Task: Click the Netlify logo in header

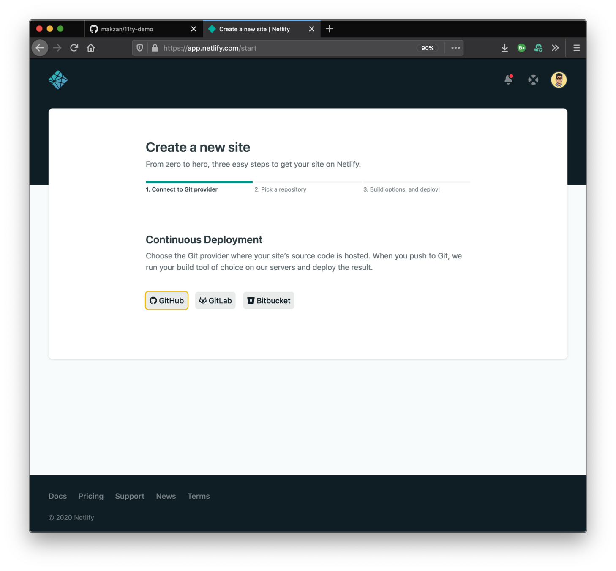Action: click(x=58, y=80)
